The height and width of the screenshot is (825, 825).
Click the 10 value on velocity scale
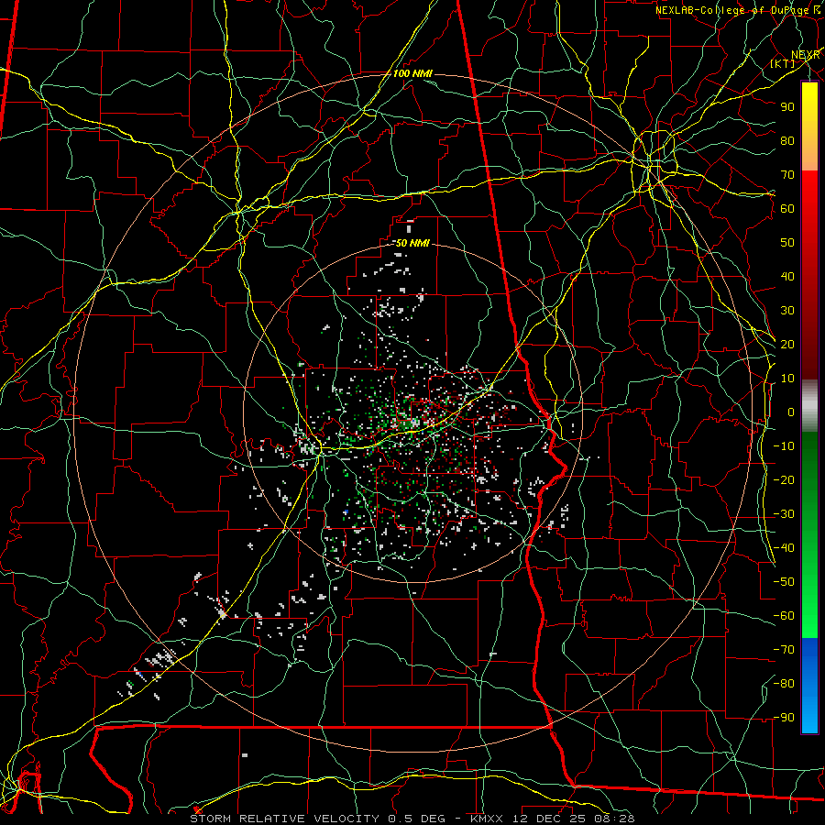pos(787,379)
